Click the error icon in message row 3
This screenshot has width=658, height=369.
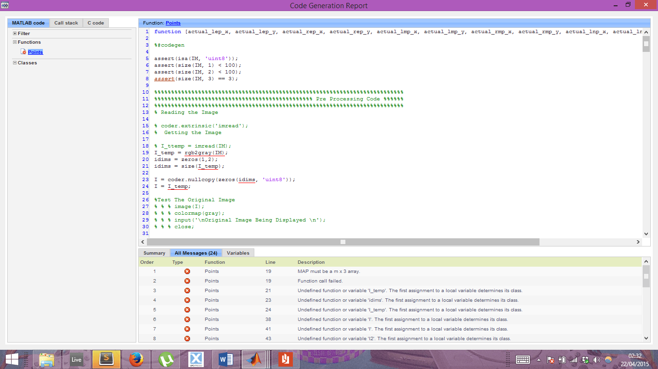[187, 291]
